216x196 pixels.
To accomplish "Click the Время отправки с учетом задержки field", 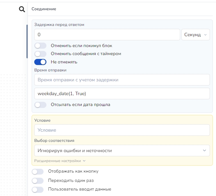I will point(122,80).
